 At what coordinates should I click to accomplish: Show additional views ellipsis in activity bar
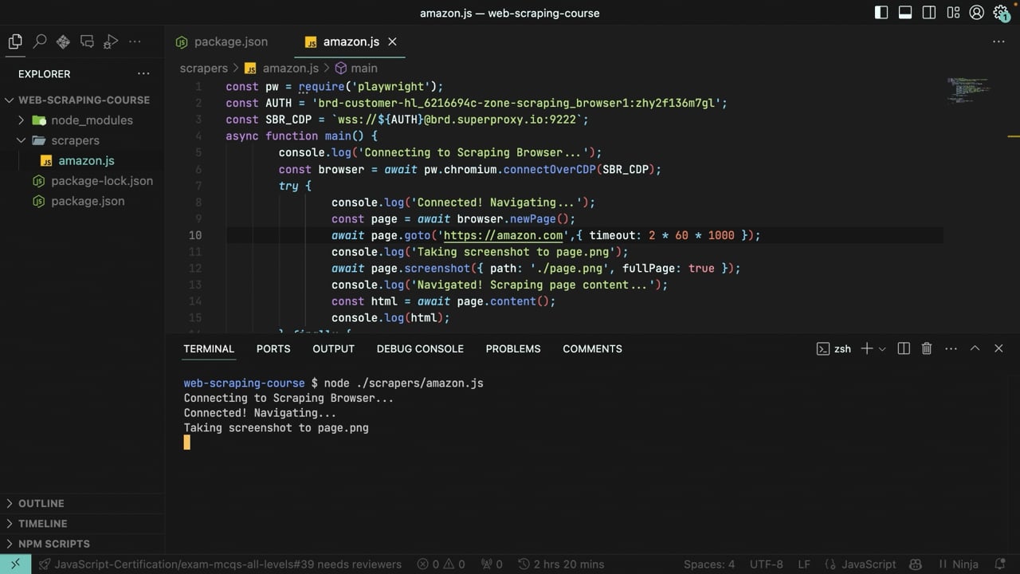(135, 41)
